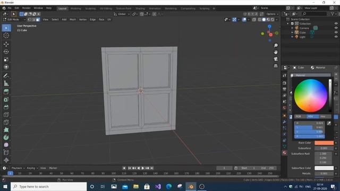The height and width of the screenshot is (191, 340).
Task: Open the Render menu
Action: click(26, 8)
